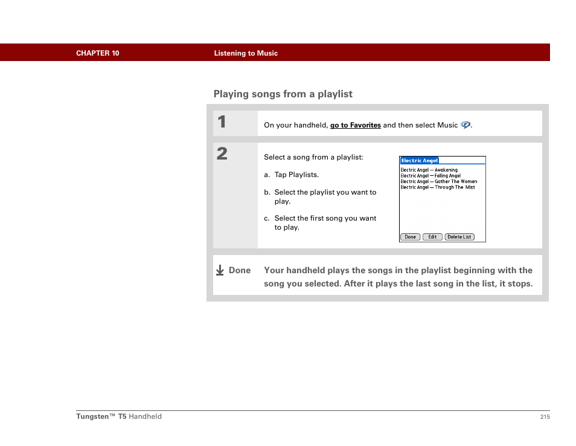Screen dimensions: 576x446
Task: Click the 'Electric Angel' playlist title tab
Action: click(x=420, y=161)
